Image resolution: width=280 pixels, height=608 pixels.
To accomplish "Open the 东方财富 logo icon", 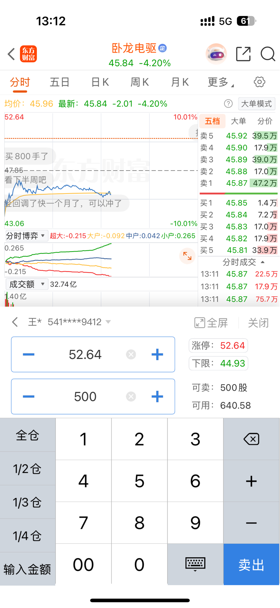I will click(28, 54).
